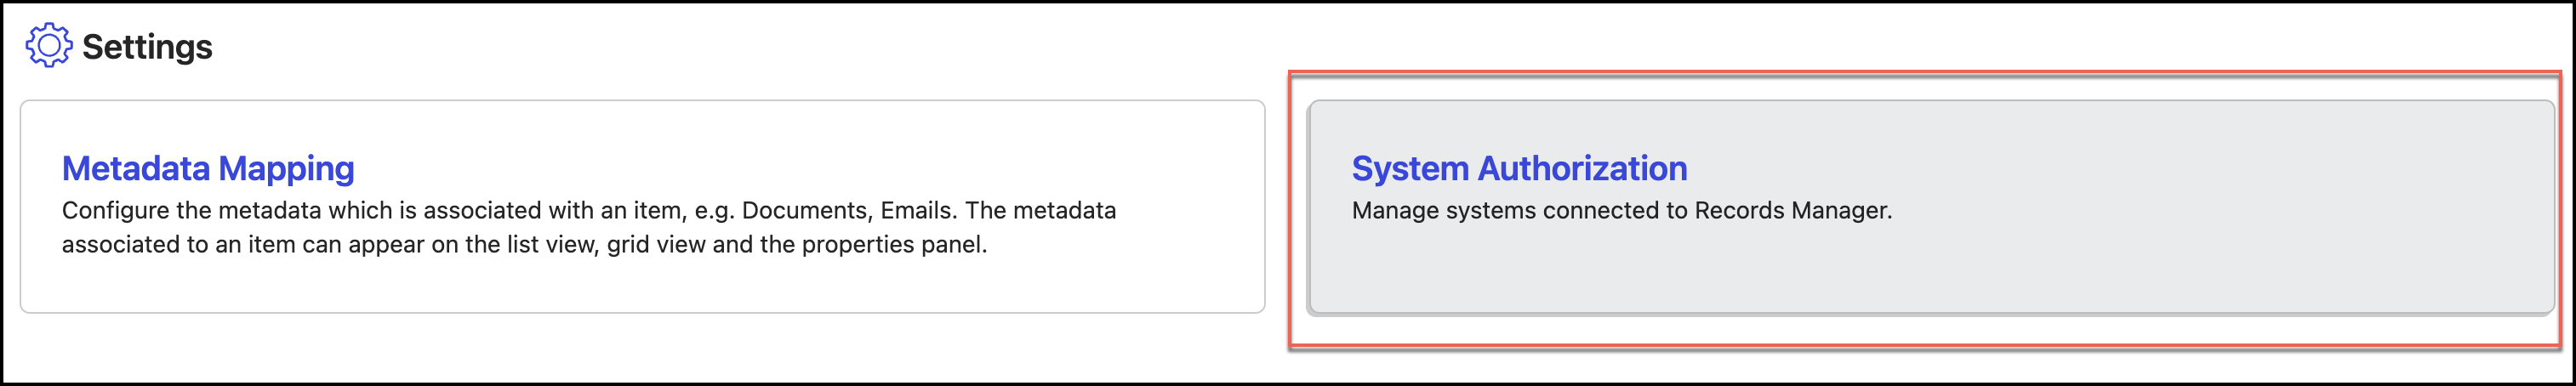Select the highlighted System Authorization card

1930,270
